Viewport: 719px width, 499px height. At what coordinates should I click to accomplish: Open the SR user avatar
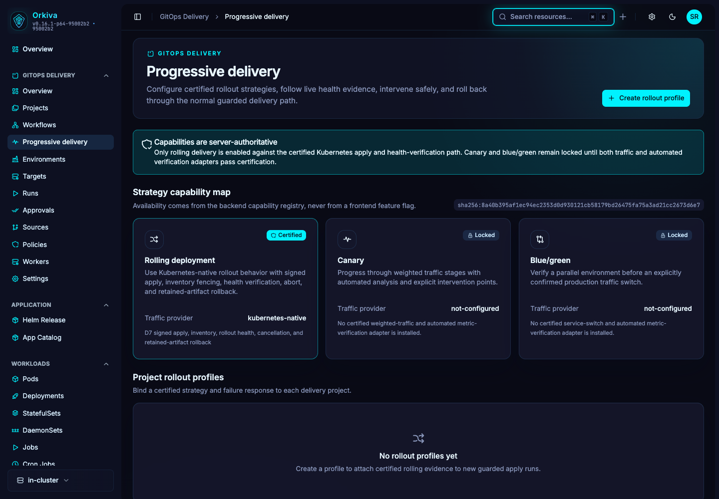click(694, 17)
